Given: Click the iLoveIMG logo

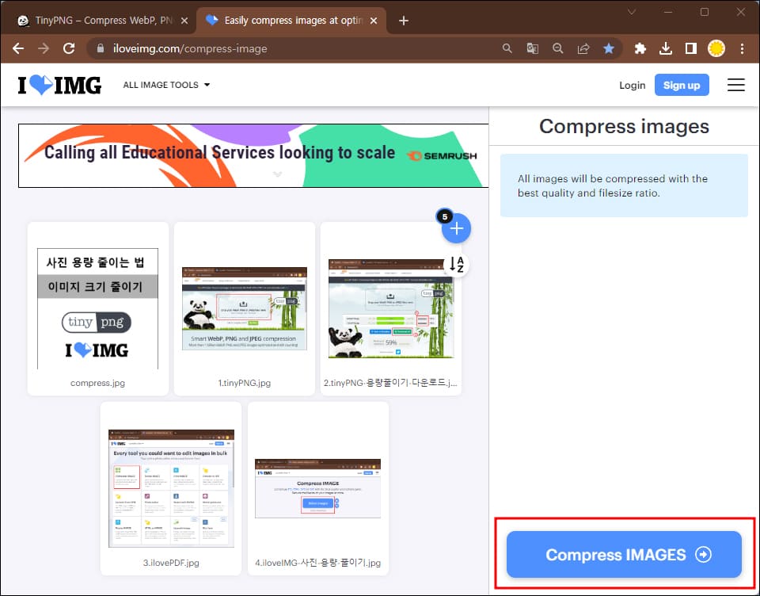Looking at the screenshot, I should click(x=59, y=85).
